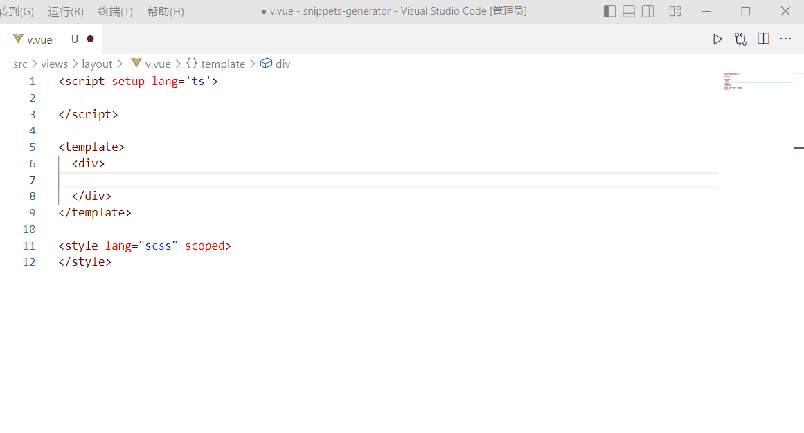Click the opening <template> tag

[91, 147]
